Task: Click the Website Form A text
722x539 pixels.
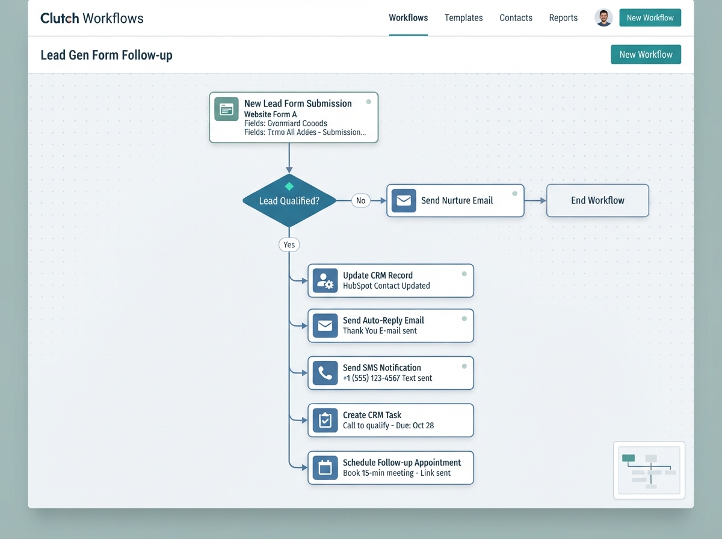Action: coord(270,114)
